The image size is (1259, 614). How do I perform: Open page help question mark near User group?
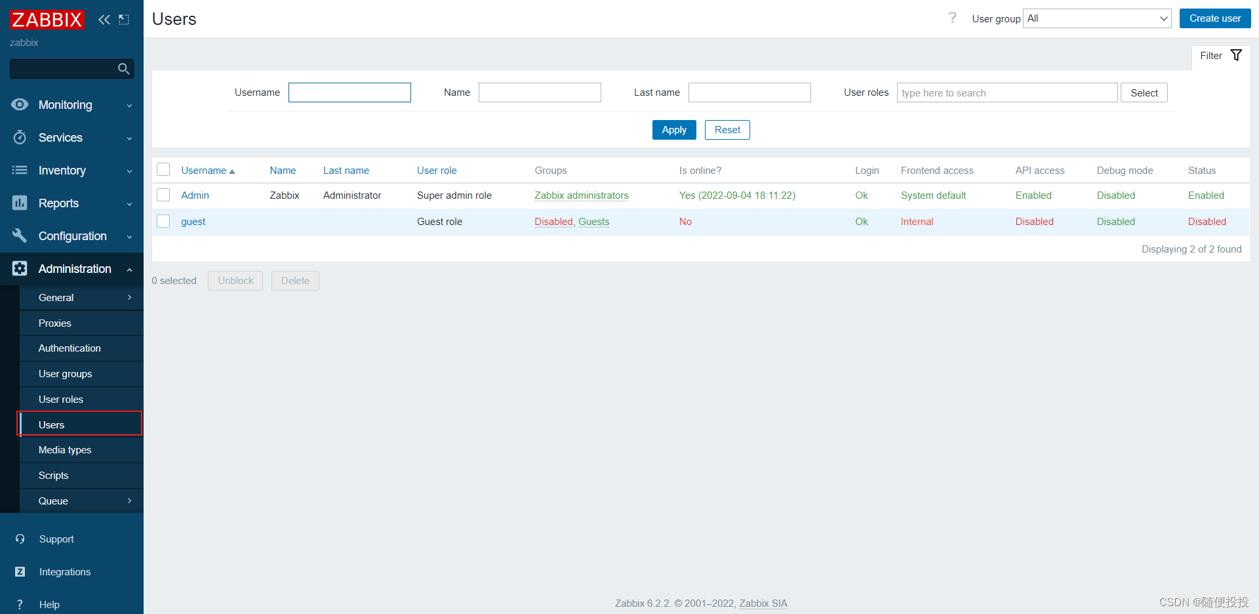pyautogui.click(x=952, y=18)
